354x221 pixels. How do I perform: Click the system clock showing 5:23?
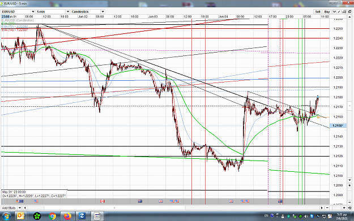[x=342, y=216]
